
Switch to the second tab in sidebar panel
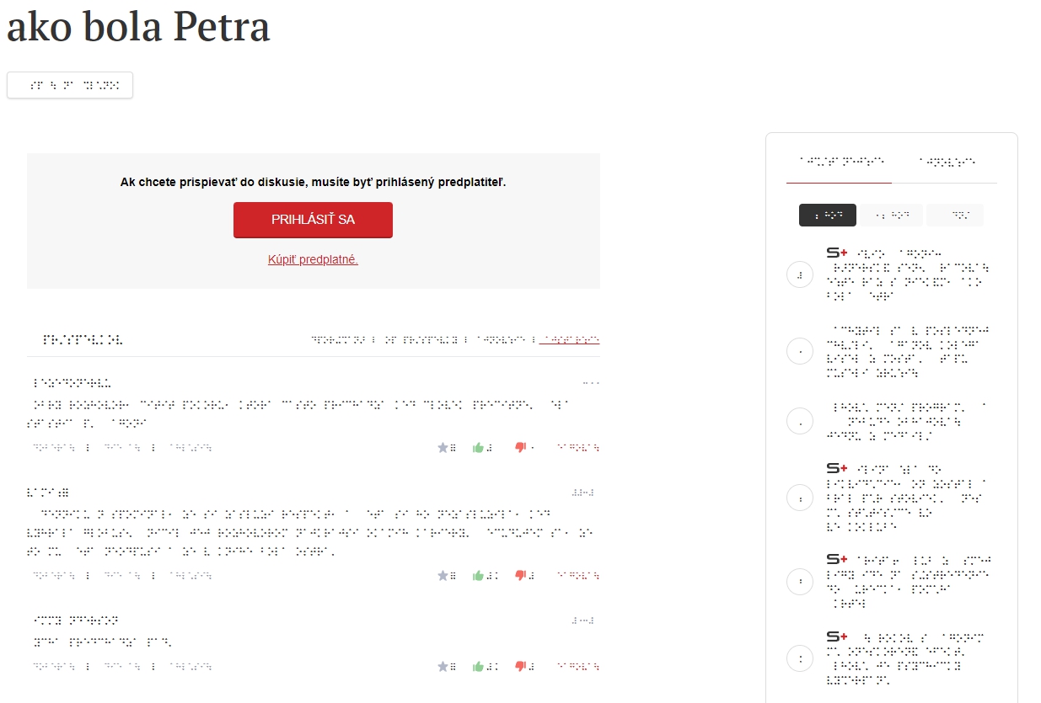click(x=947, y=160)
